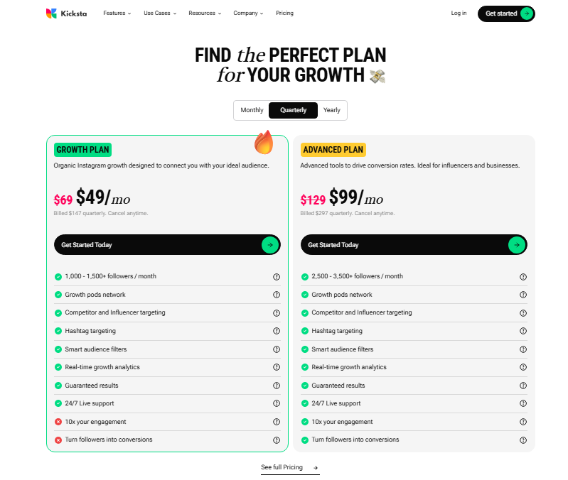The width and height of the screenshot is (568, 480).
Task: Open info for Turn followers into conversions in Advanced Plan
Action: click(x=523, y=440)
